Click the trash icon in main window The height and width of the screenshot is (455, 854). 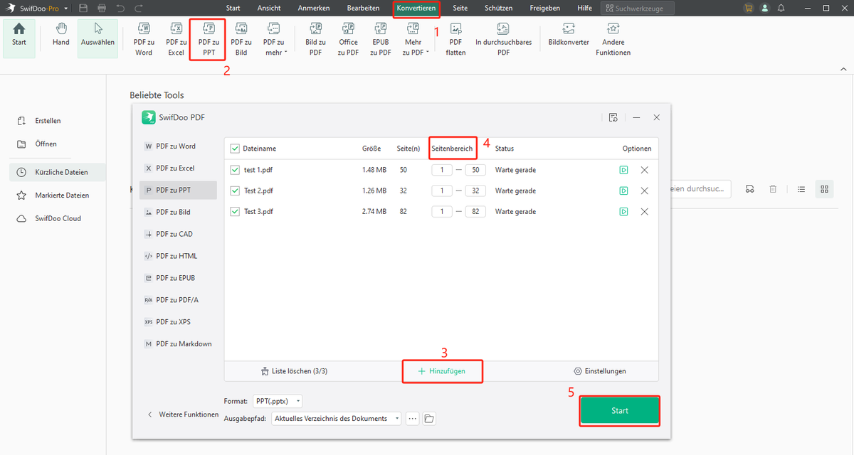point(773,189)
